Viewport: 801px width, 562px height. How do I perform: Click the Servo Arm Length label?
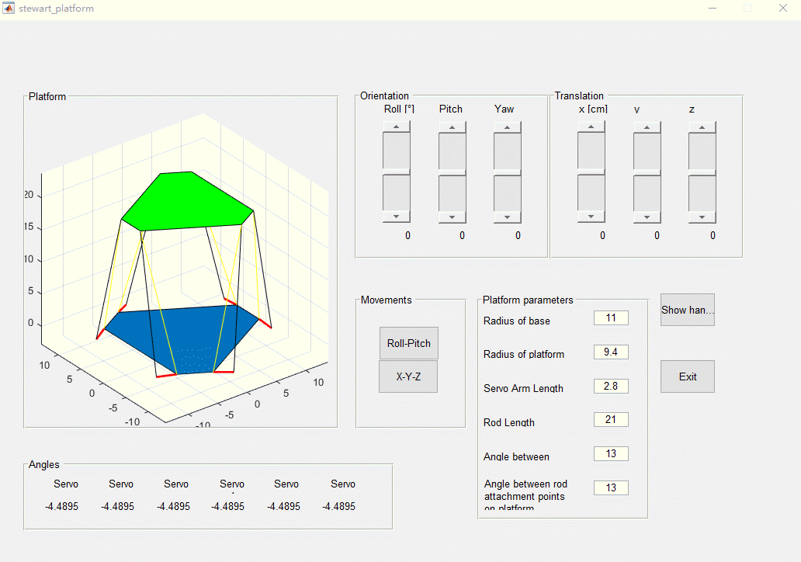523,388
